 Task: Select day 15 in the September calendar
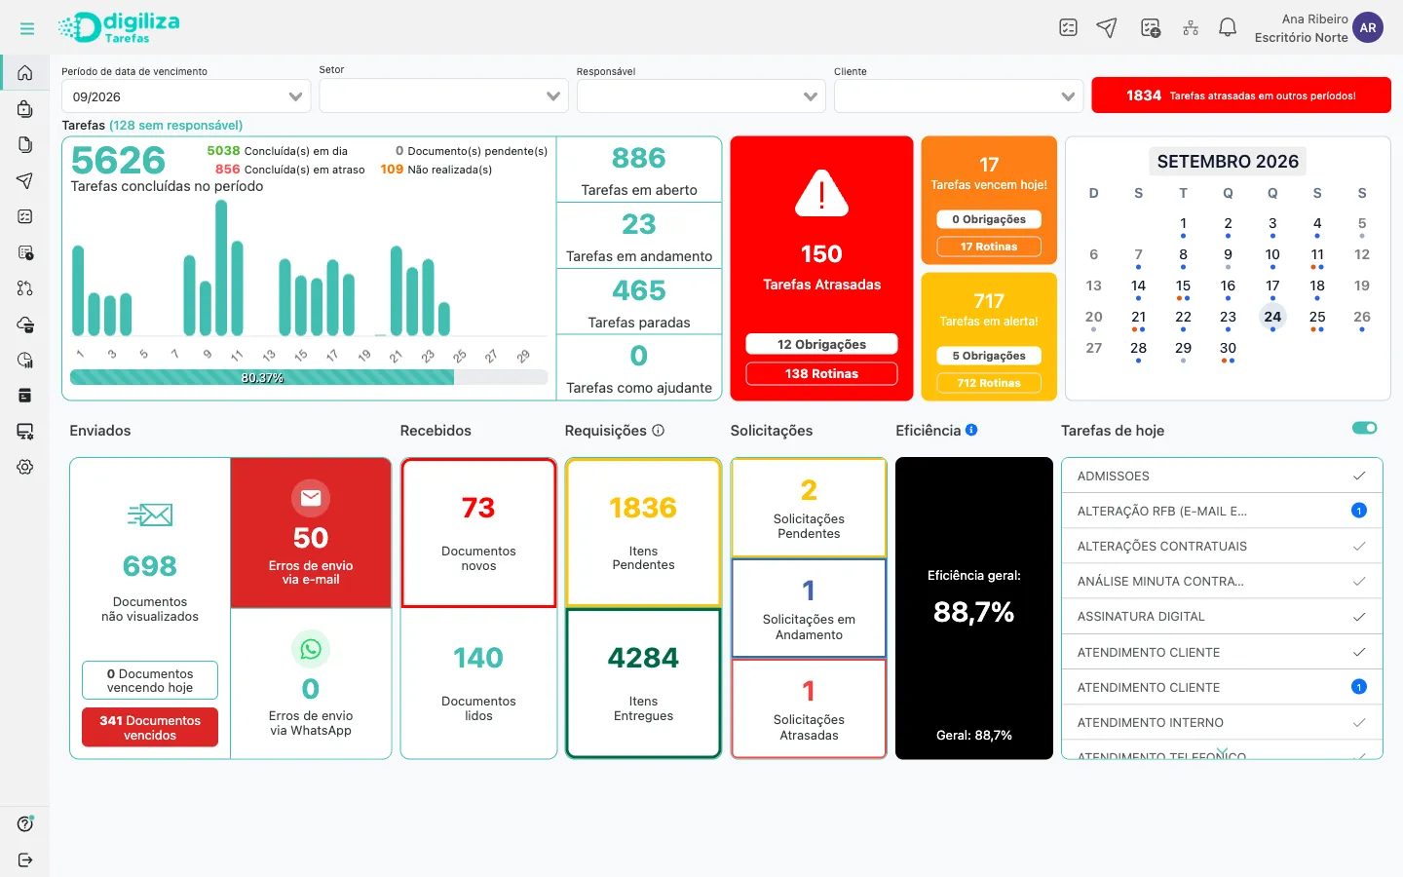point(1183,286)
